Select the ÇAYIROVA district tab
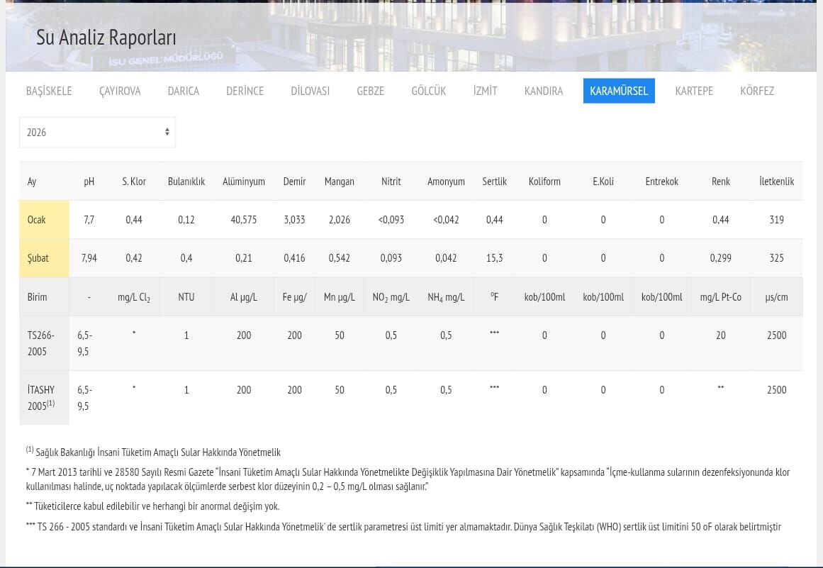Screen dimensions: 823x568 point(120,91)
